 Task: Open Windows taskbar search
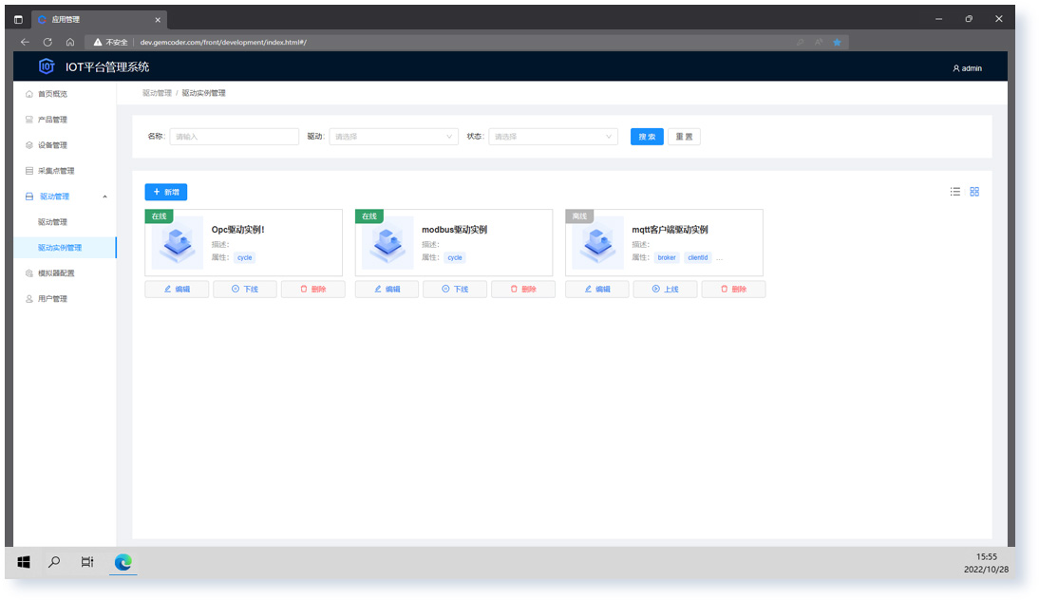pos(54,562)
